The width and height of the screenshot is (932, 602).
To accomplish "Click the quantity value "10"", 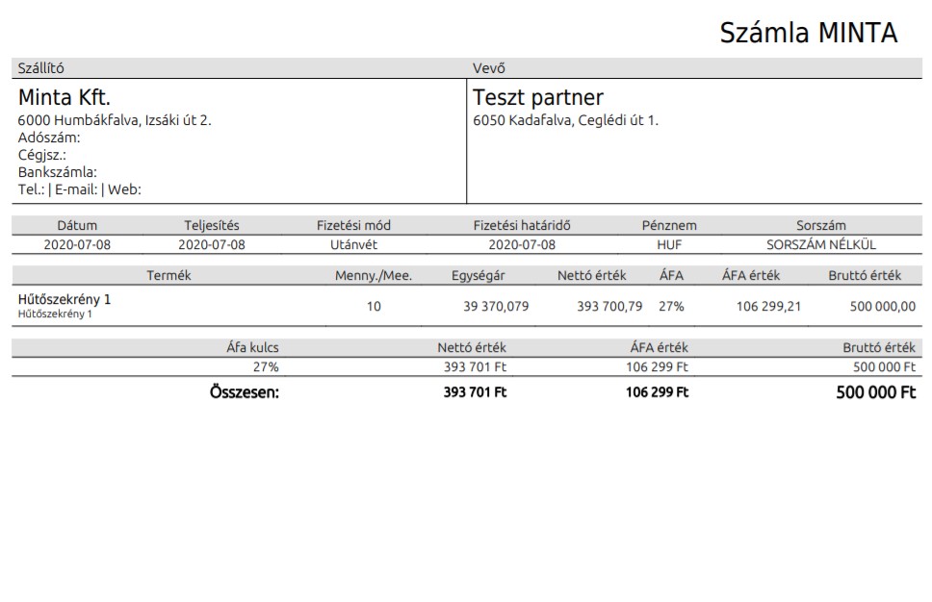I will pos(374,307).
